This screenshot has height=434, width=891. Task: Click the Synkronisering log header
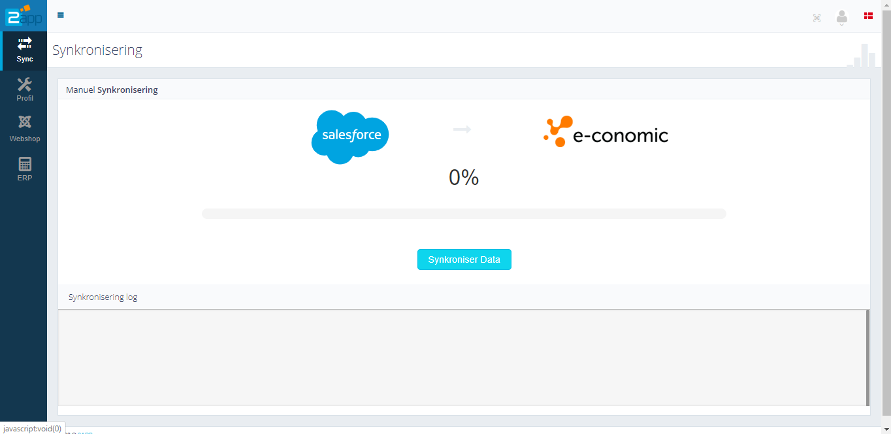(x=103, y=297)
